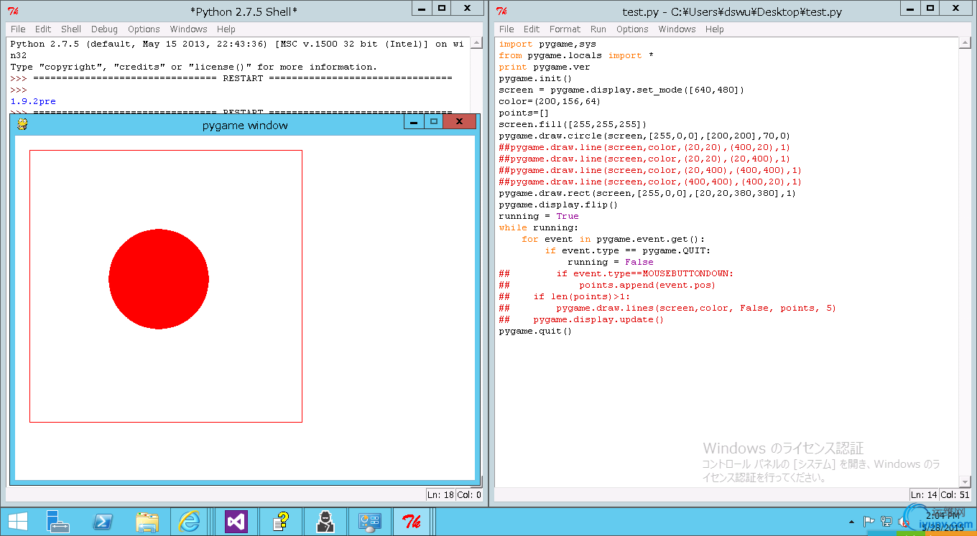Click the yellow question mark taskbar icon
977x536 pixels.
(280, 522)
